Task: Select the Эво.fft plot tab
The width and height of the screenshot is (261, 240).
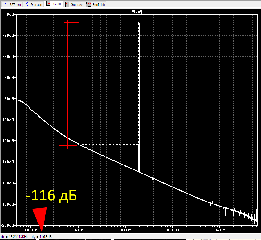Action: [53, 4]
